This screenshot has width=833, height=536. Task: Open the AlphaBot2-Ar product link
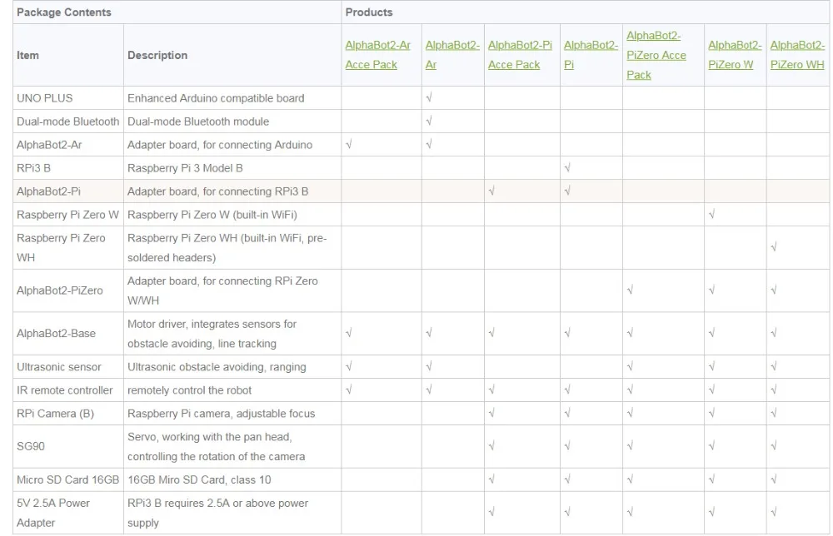tap(452, 55)
